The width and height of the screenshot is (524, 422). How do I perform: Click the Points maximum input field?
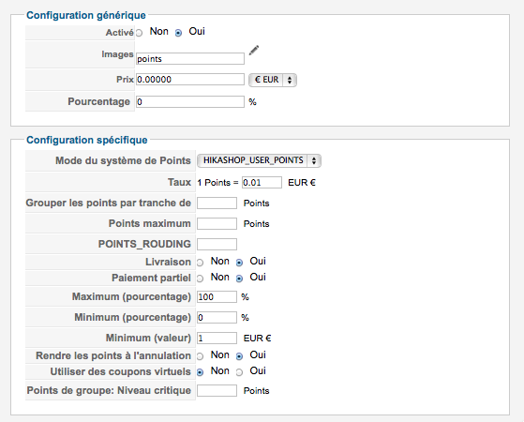pos(217,223)
